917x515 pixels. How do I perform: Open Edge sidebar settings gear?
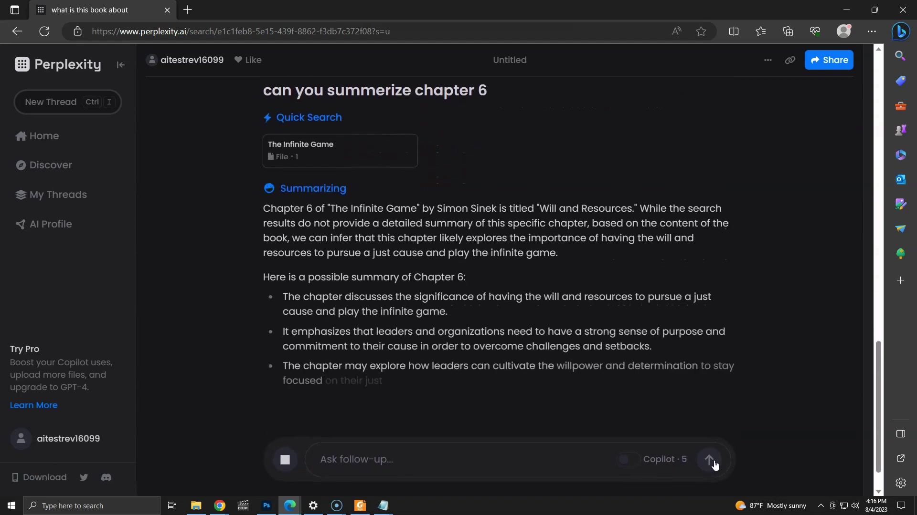901,483
